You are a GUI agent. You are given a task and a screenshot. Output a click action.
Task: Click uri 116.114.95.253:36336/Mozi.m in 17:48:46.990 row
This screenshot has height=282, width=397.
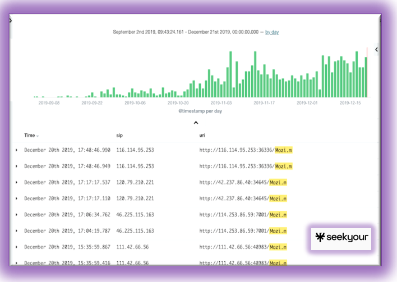[246, 150]
